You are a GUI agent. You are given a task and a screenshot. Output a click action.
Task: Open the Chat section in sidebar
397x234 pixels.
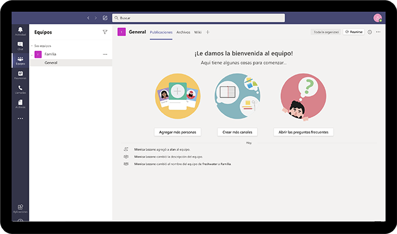(x=20, y=46)
